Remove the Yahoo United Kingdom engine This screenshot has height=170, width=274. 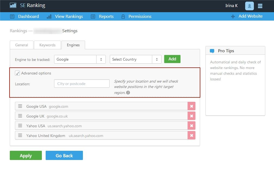click(192, 135)
